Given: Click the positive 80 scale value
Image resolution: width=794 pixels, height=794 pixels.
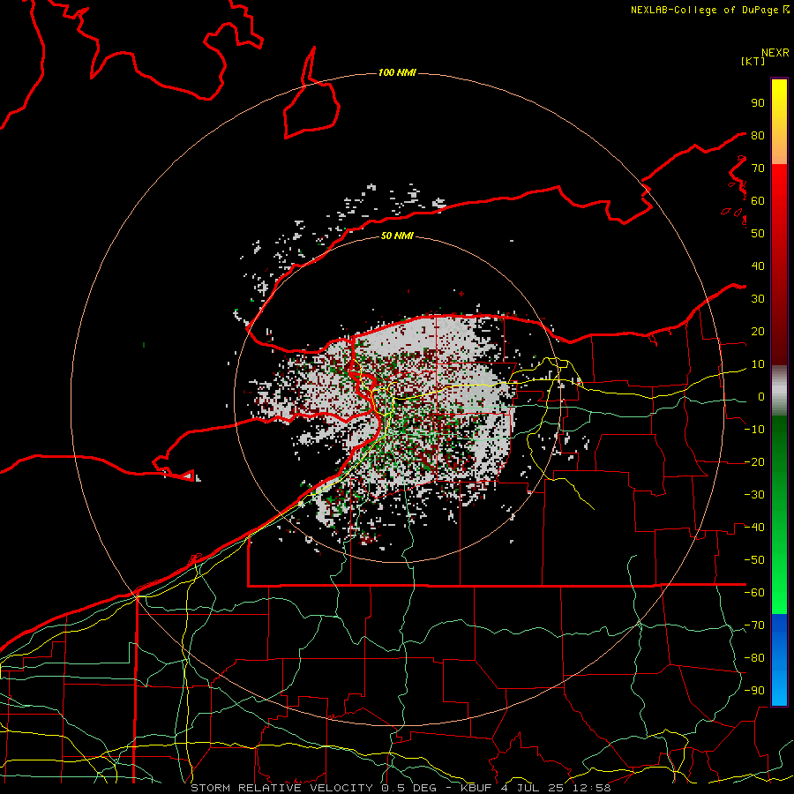Looking at the screenshot, I should coord(758,136).
